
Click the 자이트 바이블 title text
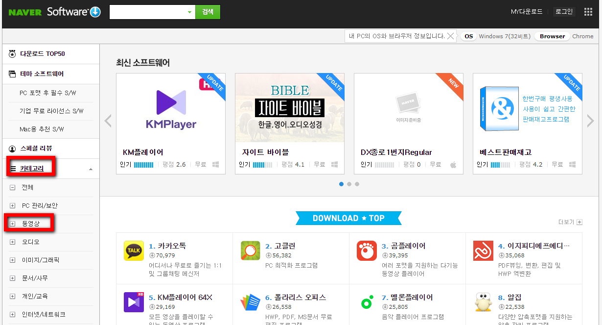coord(265,152)
